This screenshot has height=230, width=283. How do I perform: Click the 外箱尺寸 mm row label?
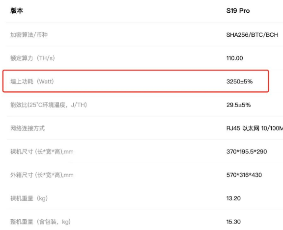point(42,175)
